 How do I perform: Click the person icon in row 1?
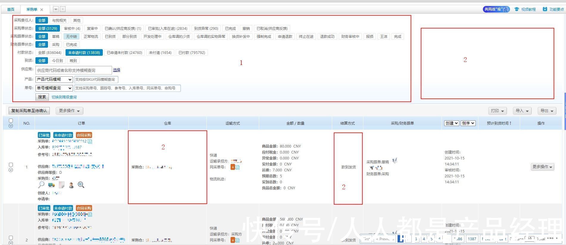(x=71, y=185)
